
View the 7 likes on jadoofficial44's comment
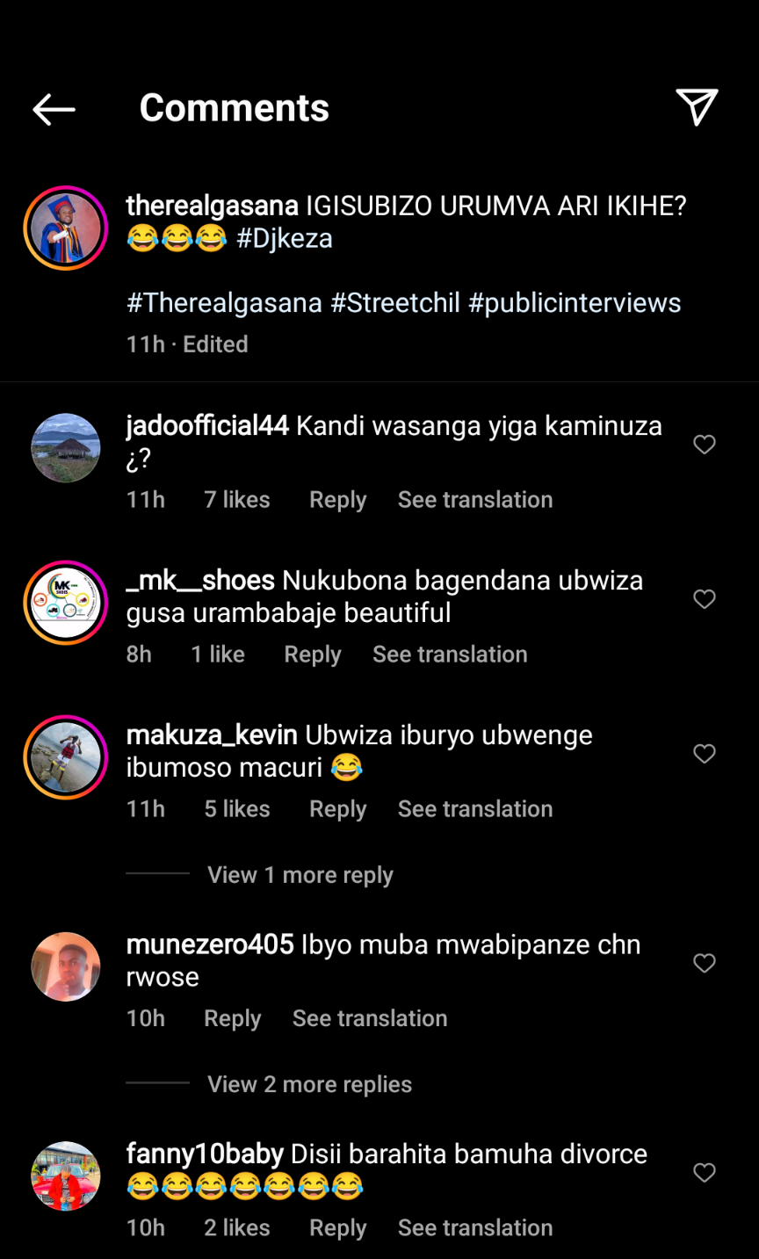click(237, 500)
